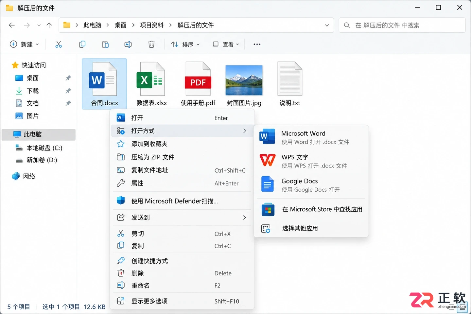
Task: Click the Cut scissors icon in toolbar
Action: 59,44
